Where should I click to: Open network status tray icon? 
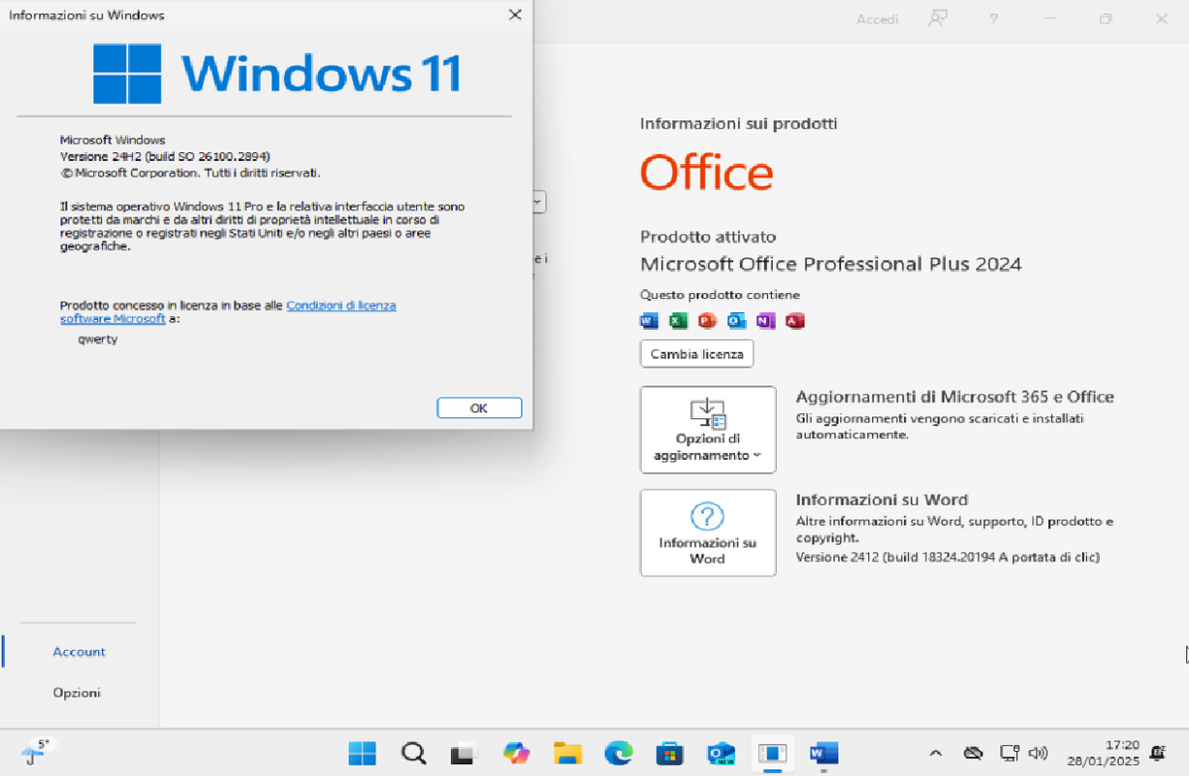click(1010, 753)
